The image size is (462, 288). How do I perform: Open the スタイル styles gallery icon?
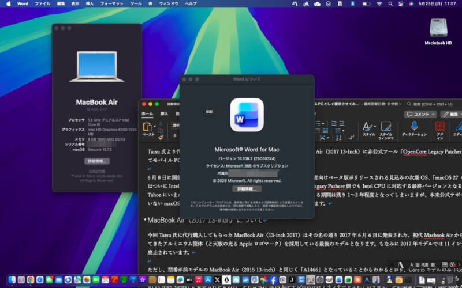tap(367, 127)
